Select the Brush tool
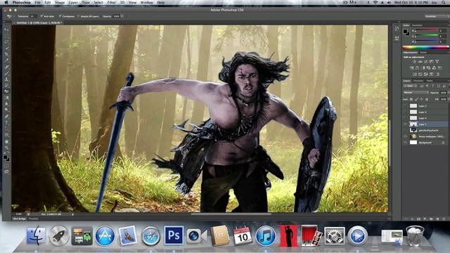 coord(6,73)
